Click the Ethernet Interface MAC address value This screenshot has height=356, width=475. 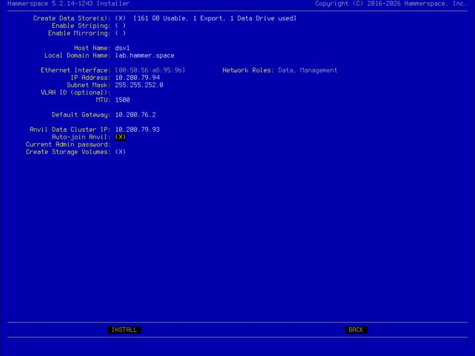[x=150, y=70]
